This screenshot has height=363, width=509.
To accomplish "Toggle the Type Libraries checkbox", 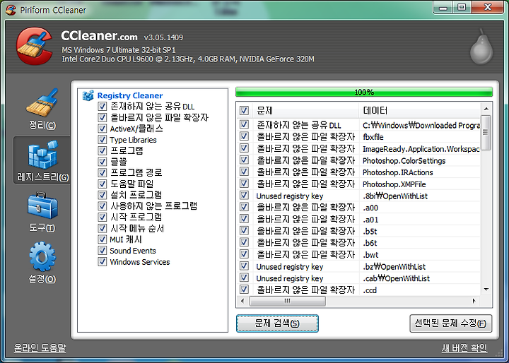I will (x=103, y=140).
